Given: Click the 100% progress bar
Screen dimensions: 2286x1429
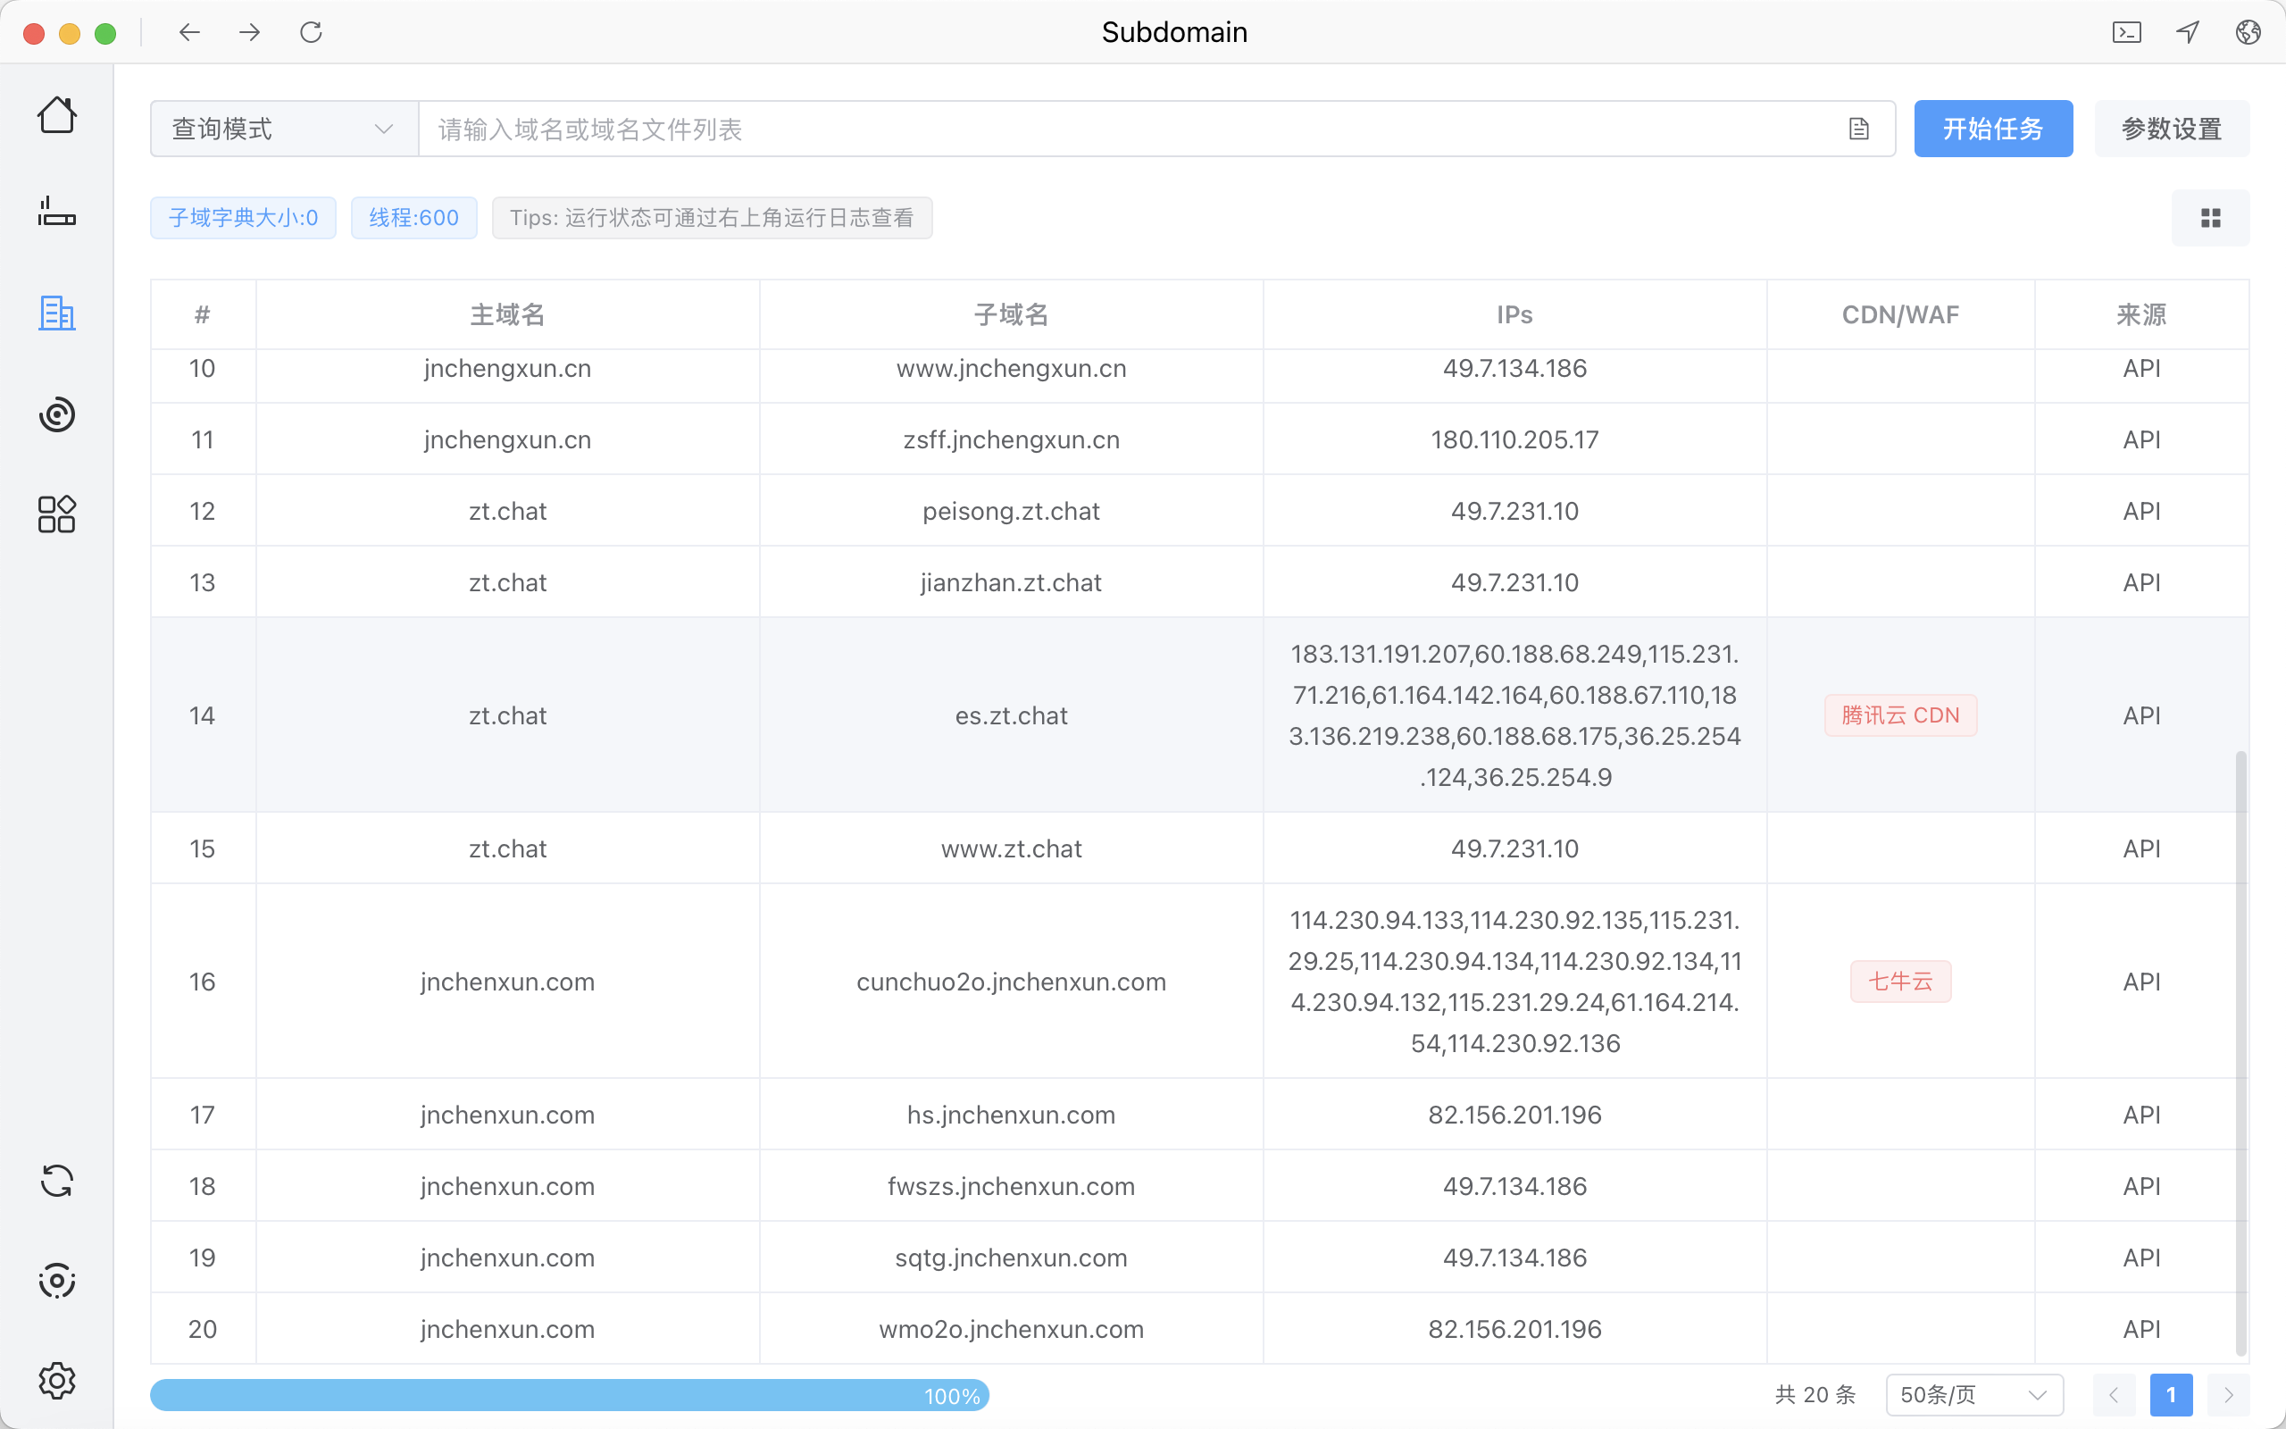Looking at the screenshot, I should (569, 1395).
